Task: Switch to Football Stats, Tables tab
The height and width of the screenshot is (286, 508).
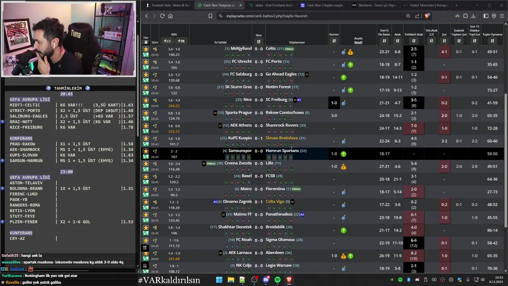Action: pyautogui.click(x=168, y=5)
